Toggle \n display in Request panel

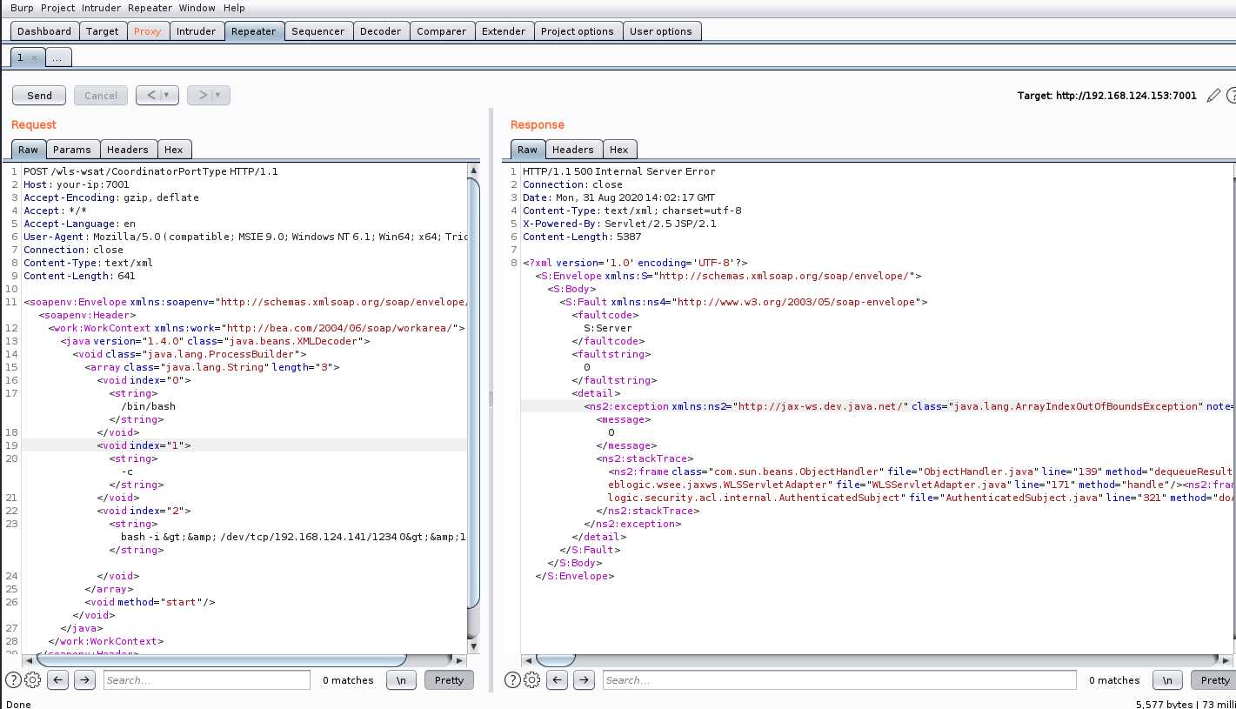(401, 680)
